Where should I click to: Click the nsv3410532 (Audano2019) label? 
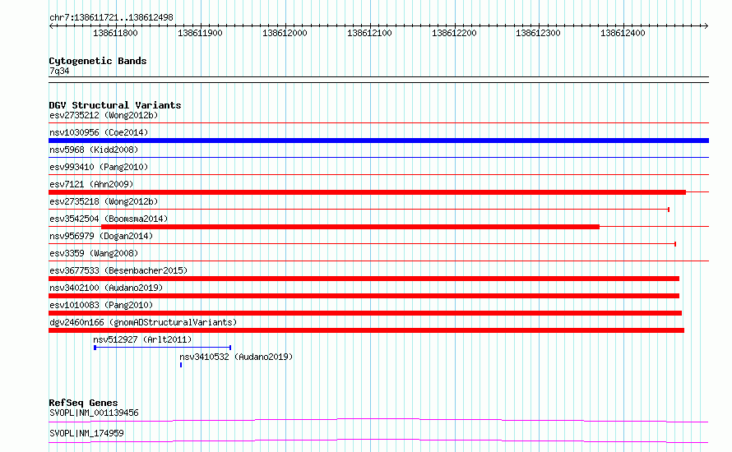(236, 357)
